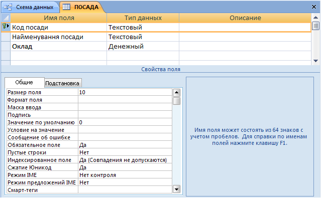Image resolution: width=321 pixels, height=198 pixels.
Task: Click the Схема данных tab icon
Action: click(x=8, y=7)
